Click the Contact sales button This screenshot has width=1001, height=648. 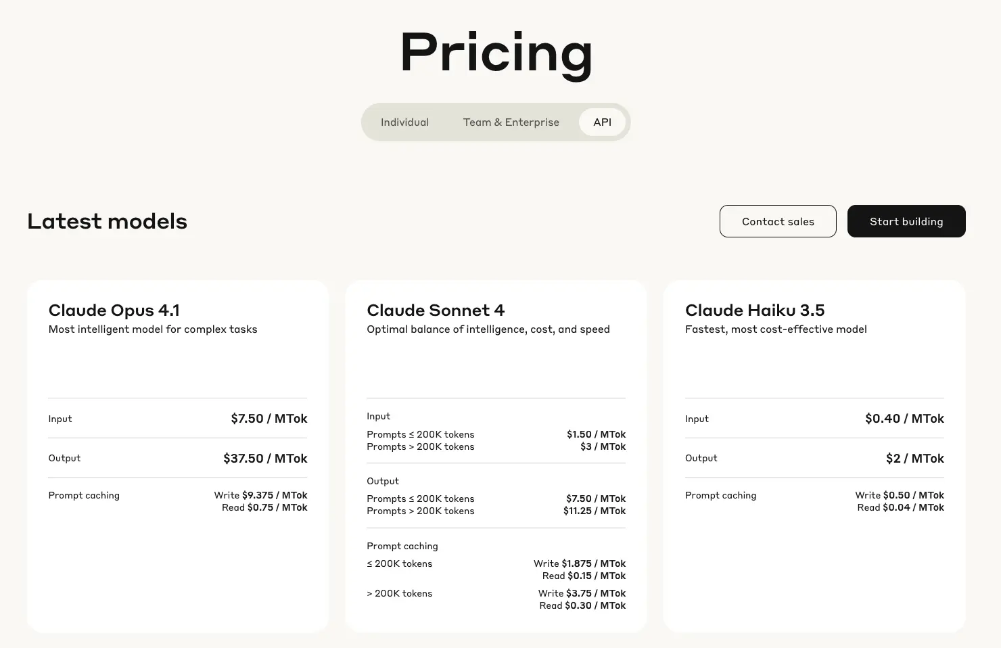pyautogui.click(x=778, y=221)
